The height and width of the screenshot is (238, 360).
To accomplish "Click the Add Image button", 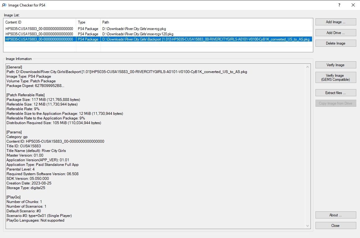I will tap(336, 22).
